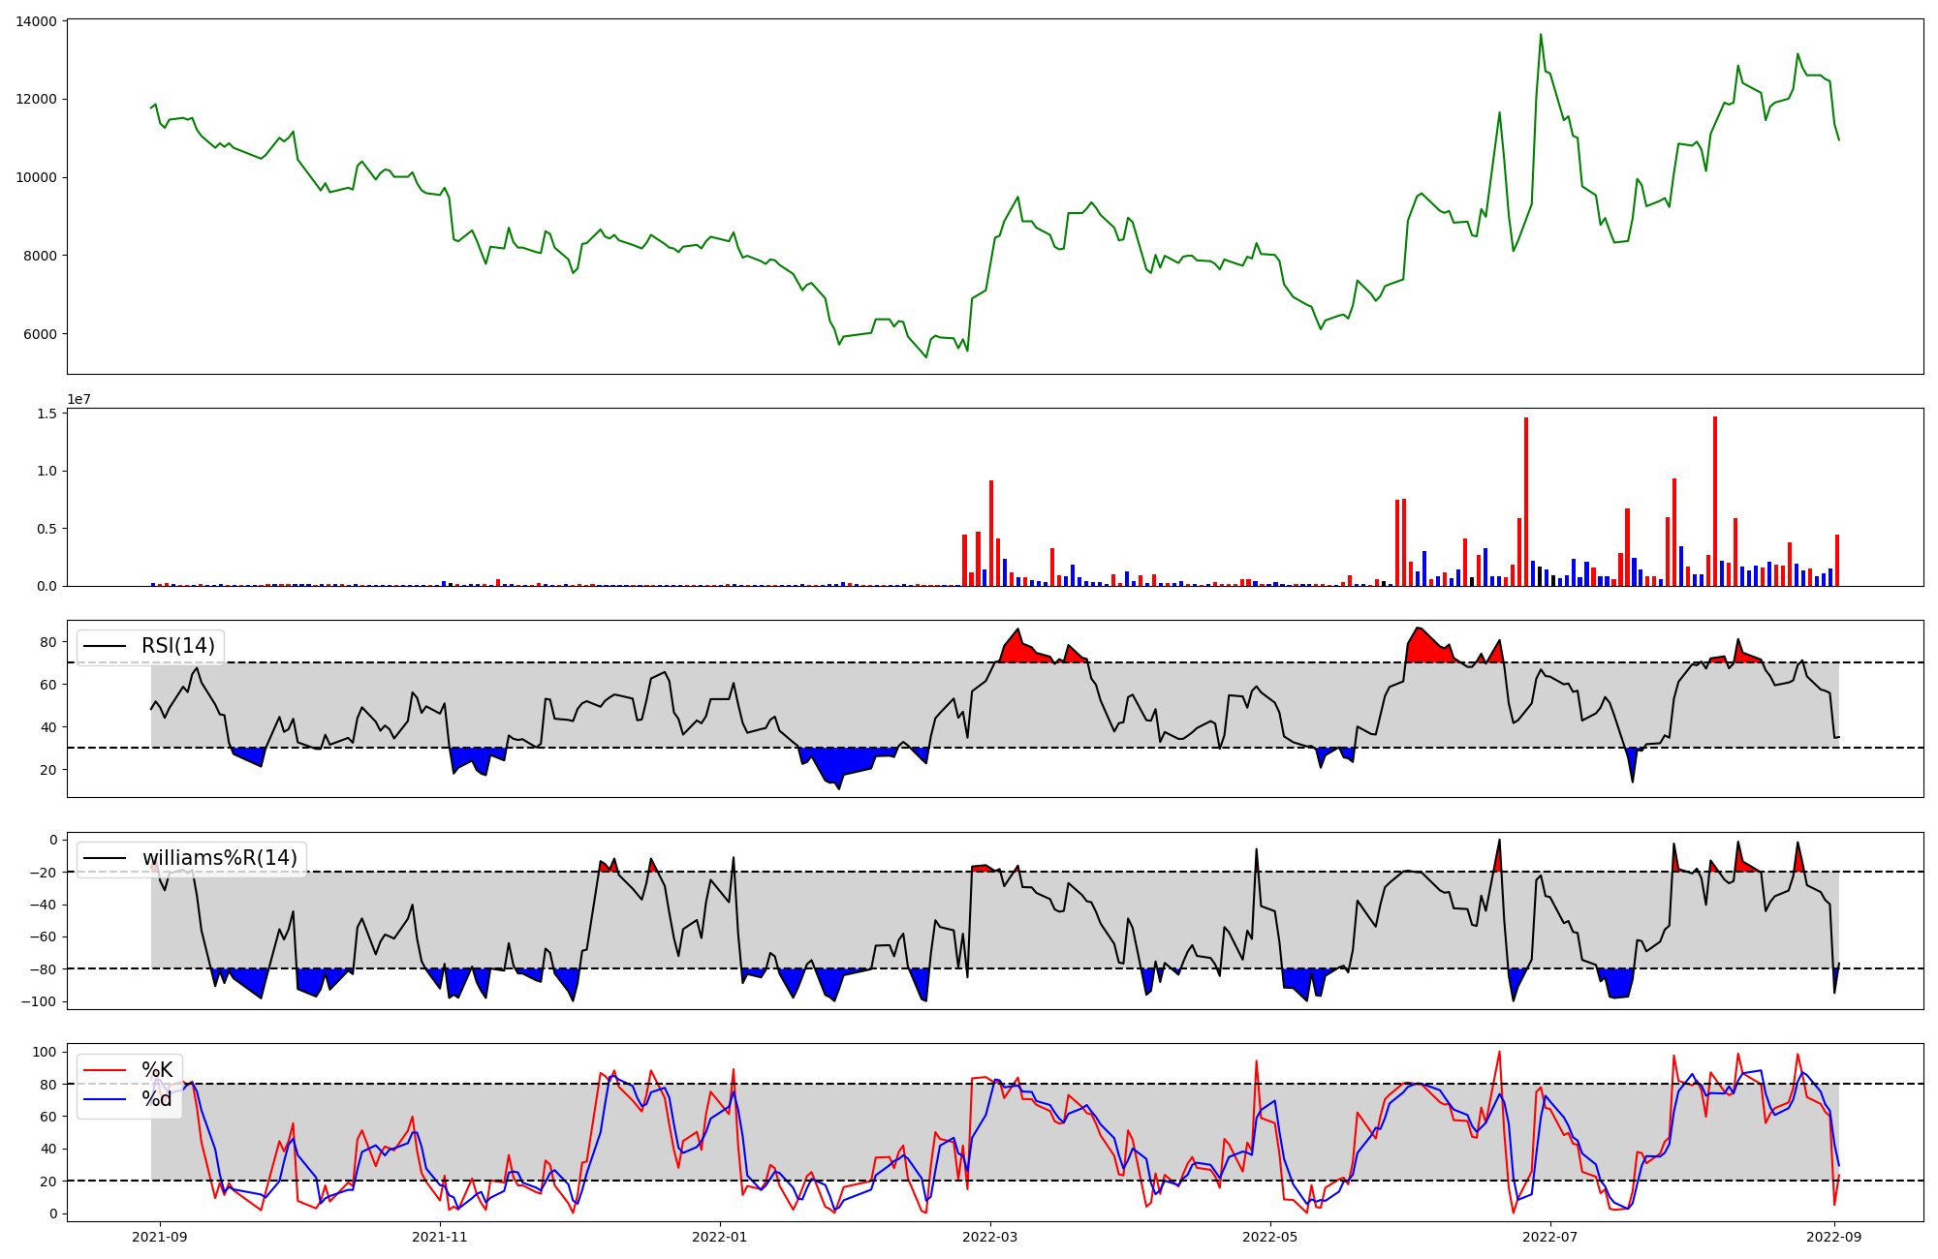This screenshot has width=1938, height=1259.
Task: Click the 2022-09 date tick label
Action: (1834, 1237)
